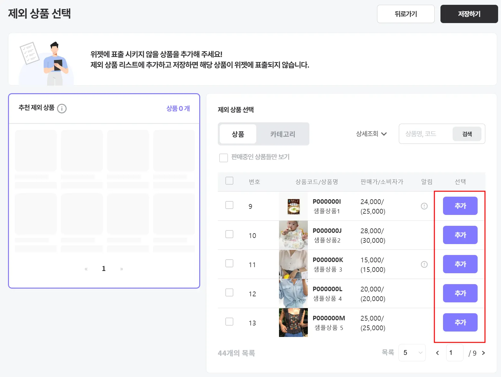Open the denim shirt thumbnail for P000000L
This screenshot has height=377, width=501.
293,293
